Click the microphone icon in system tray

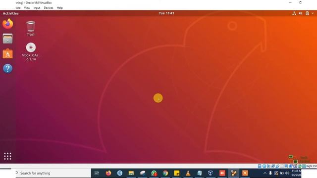[x=270, y=173]
